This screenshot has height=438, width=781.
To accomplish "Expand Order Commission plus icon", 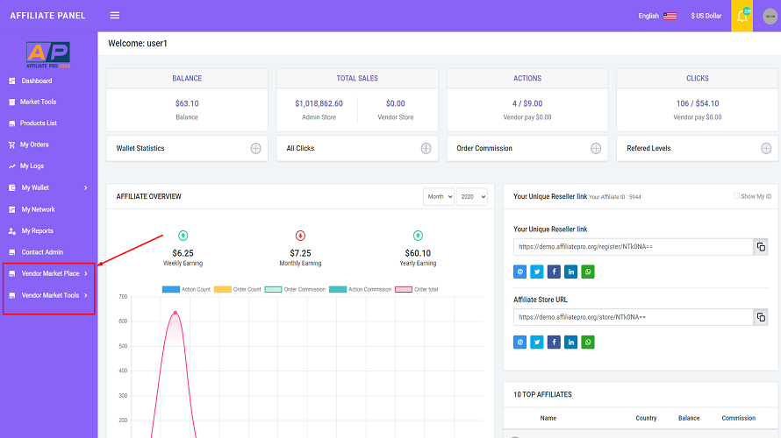I will coord(596,148).
